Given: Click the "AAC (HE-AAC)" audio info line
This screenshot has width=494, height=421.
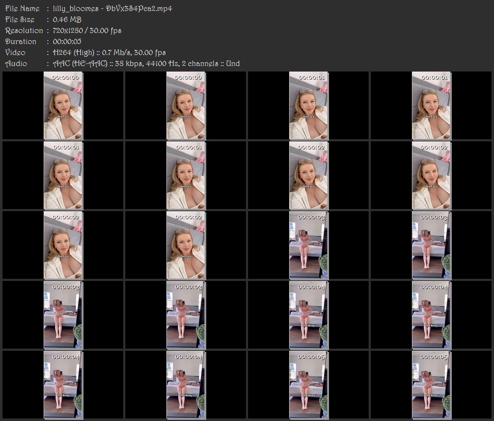Looking at the screenshot, I should pos(146,63).
